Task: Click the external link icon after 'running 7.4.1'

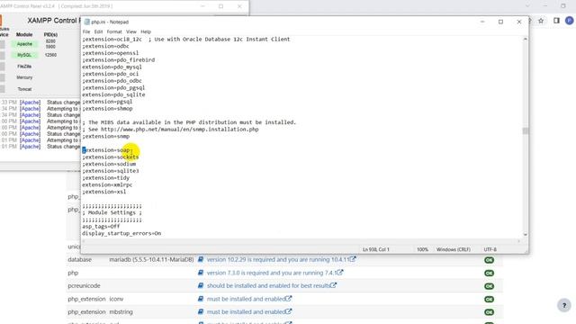Action: 340,272
